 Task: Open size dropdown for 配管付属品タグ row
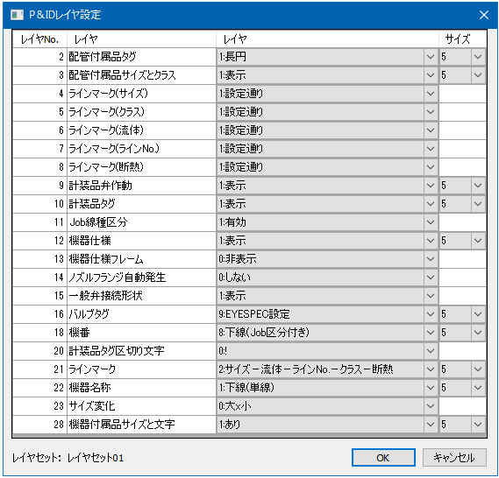pos(478,57)
